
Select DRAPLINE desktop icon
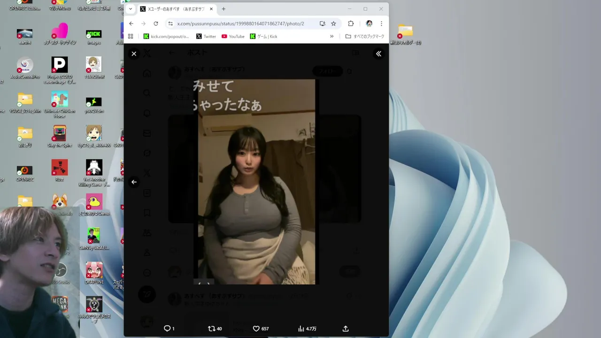(94, 273)
